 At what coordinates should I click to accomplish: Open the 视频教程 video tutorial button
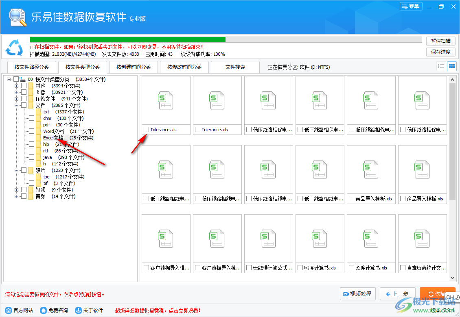point(357,294)
